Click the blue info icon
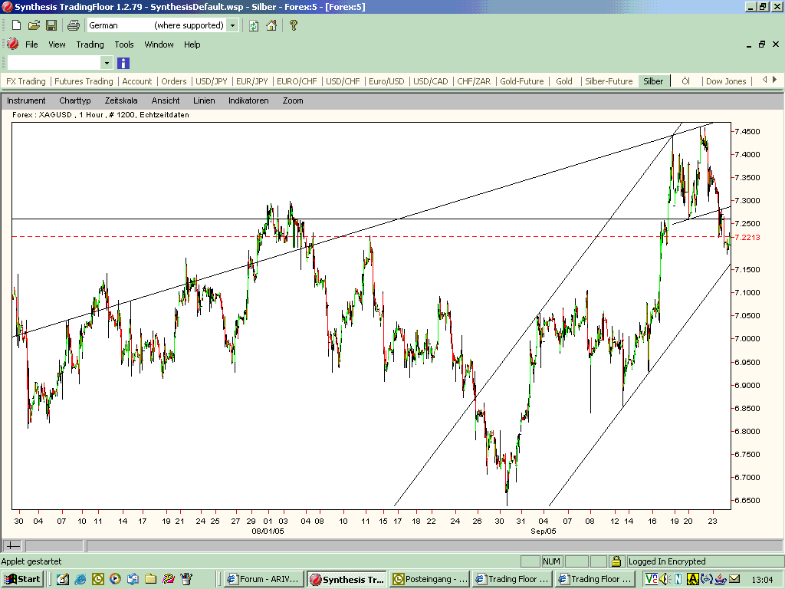The image size is (785, 589). pyautogui.click(x=123, y=63)
